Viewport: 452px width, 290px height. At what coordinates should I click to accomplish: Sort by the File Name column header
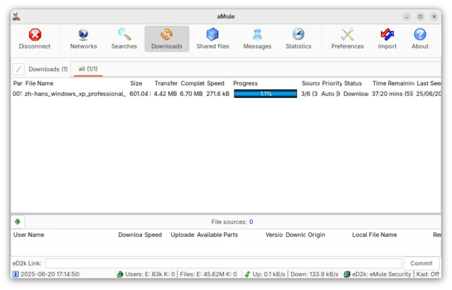[x=39, y=83]
